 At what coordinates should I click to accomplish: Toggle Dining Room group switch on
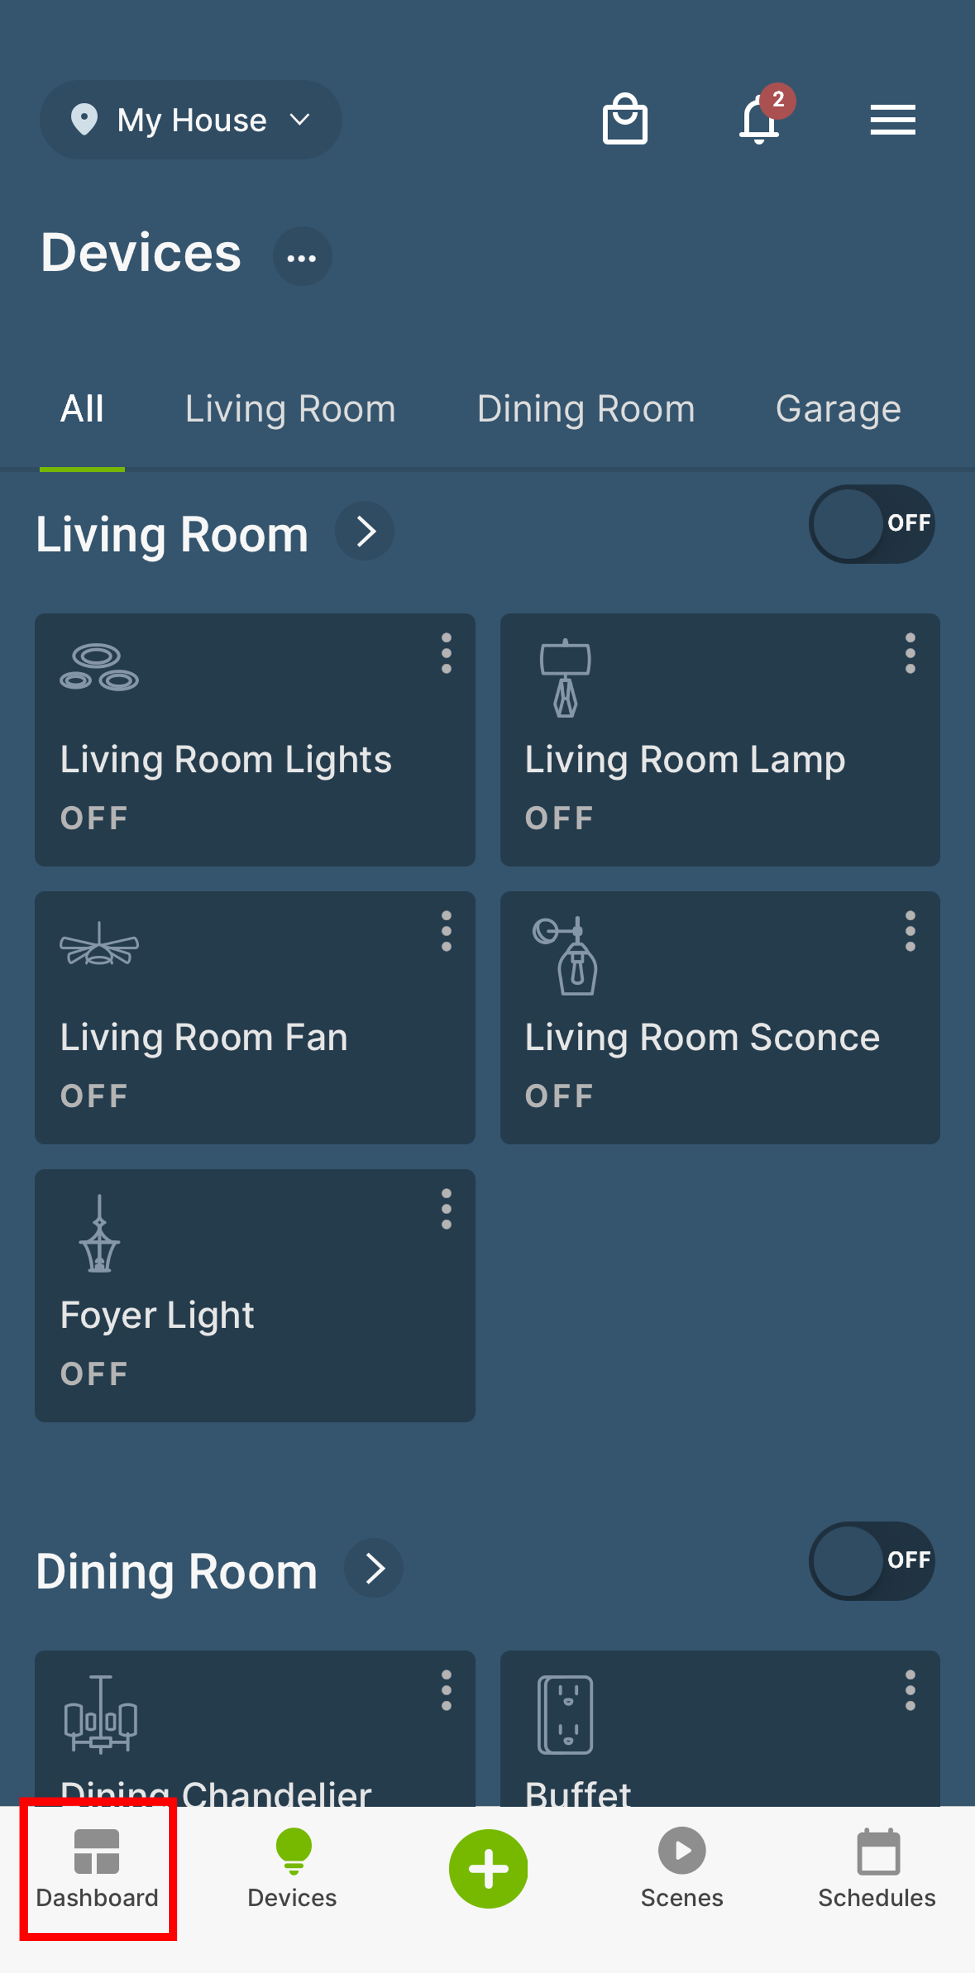click(872, 1560)
